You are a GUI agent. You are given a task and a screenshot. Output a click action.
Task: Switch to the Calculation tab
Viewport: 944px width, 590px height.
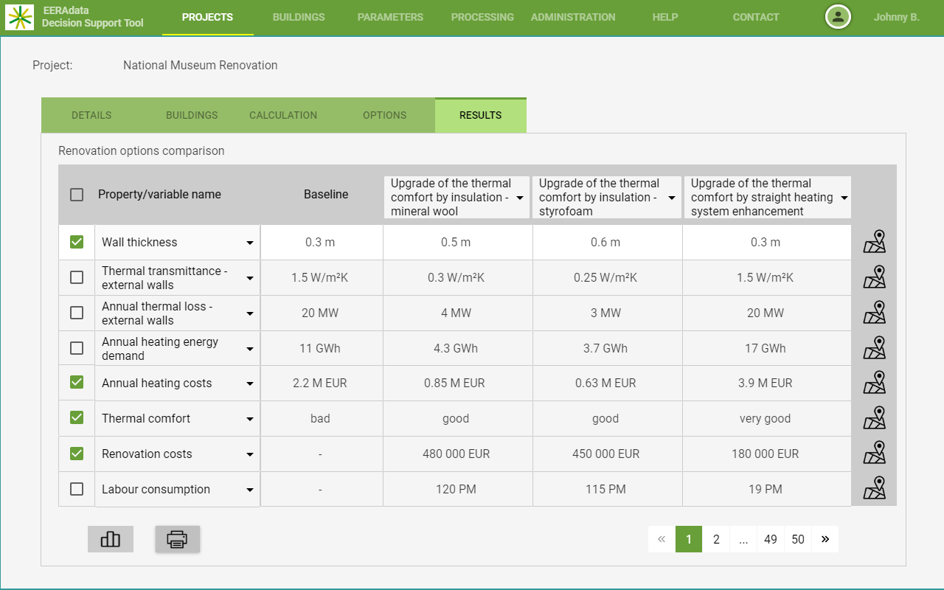point(283,115)
